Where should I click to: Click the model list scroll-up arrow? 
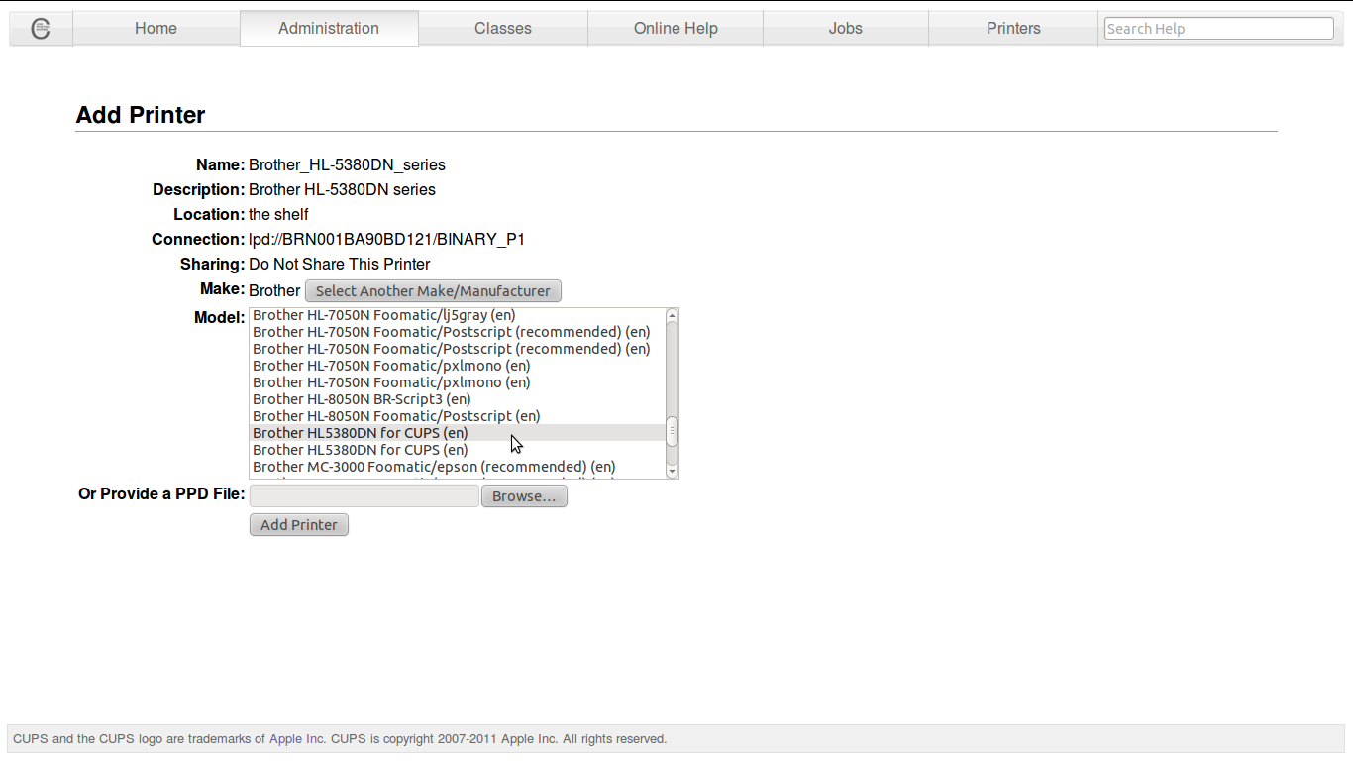point(673,316)
